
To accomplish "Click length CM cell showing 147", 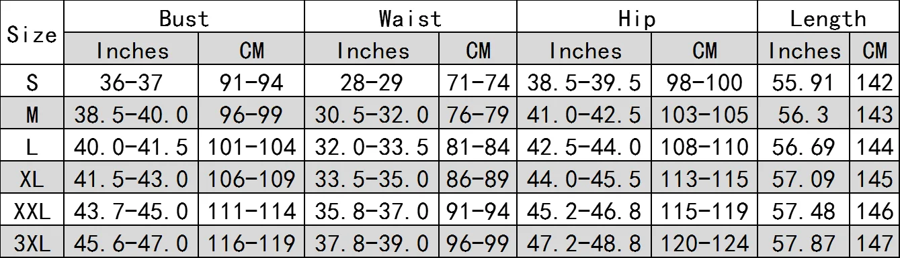I will (x=876, y=243).
